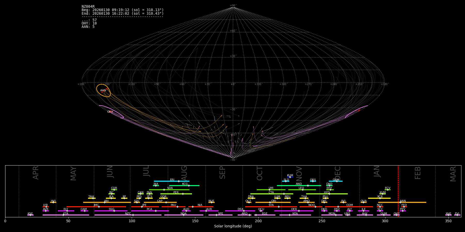Click the GDR shower label

pyautogui.click(x=164, y=197)
